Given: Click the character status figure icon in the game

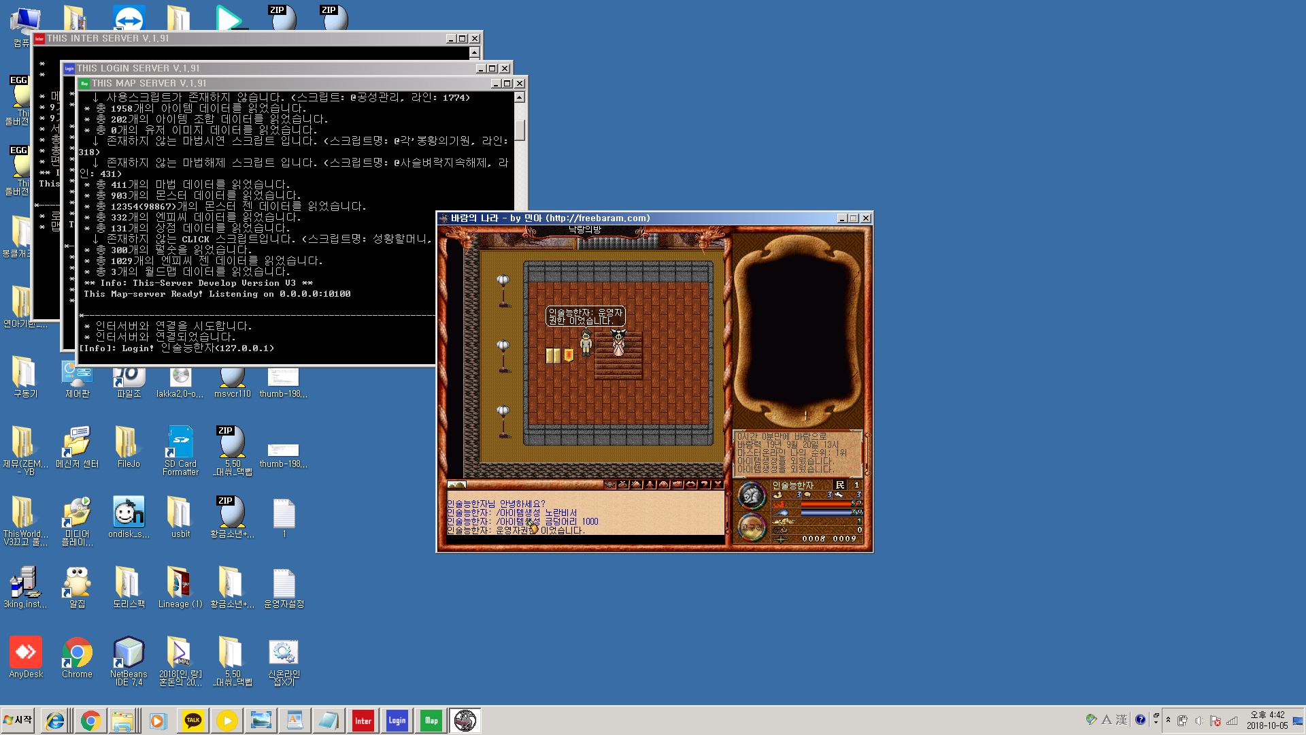Looking at the screenshot, I should click(650, 485).
